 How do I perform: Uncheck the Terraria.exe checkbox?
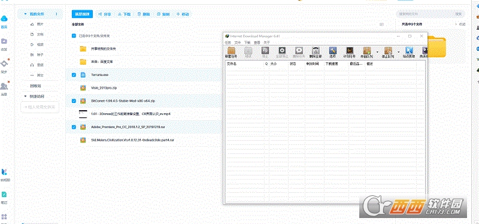click(74, 75)
